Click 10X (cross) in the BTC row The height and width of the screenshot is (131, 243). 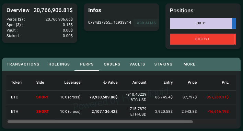click(70, 97)
